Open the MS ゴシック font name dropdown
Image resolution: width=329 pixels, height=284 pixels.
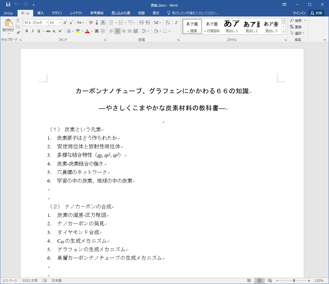point(47,23)
